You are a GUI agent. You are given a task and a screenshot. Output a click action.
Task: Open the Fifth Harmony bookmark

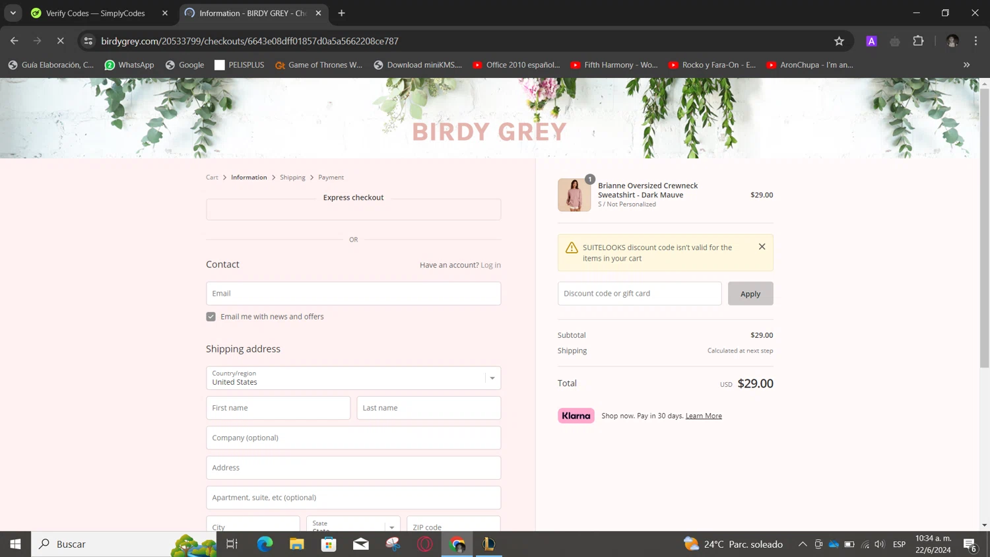[x=614, y=65]
